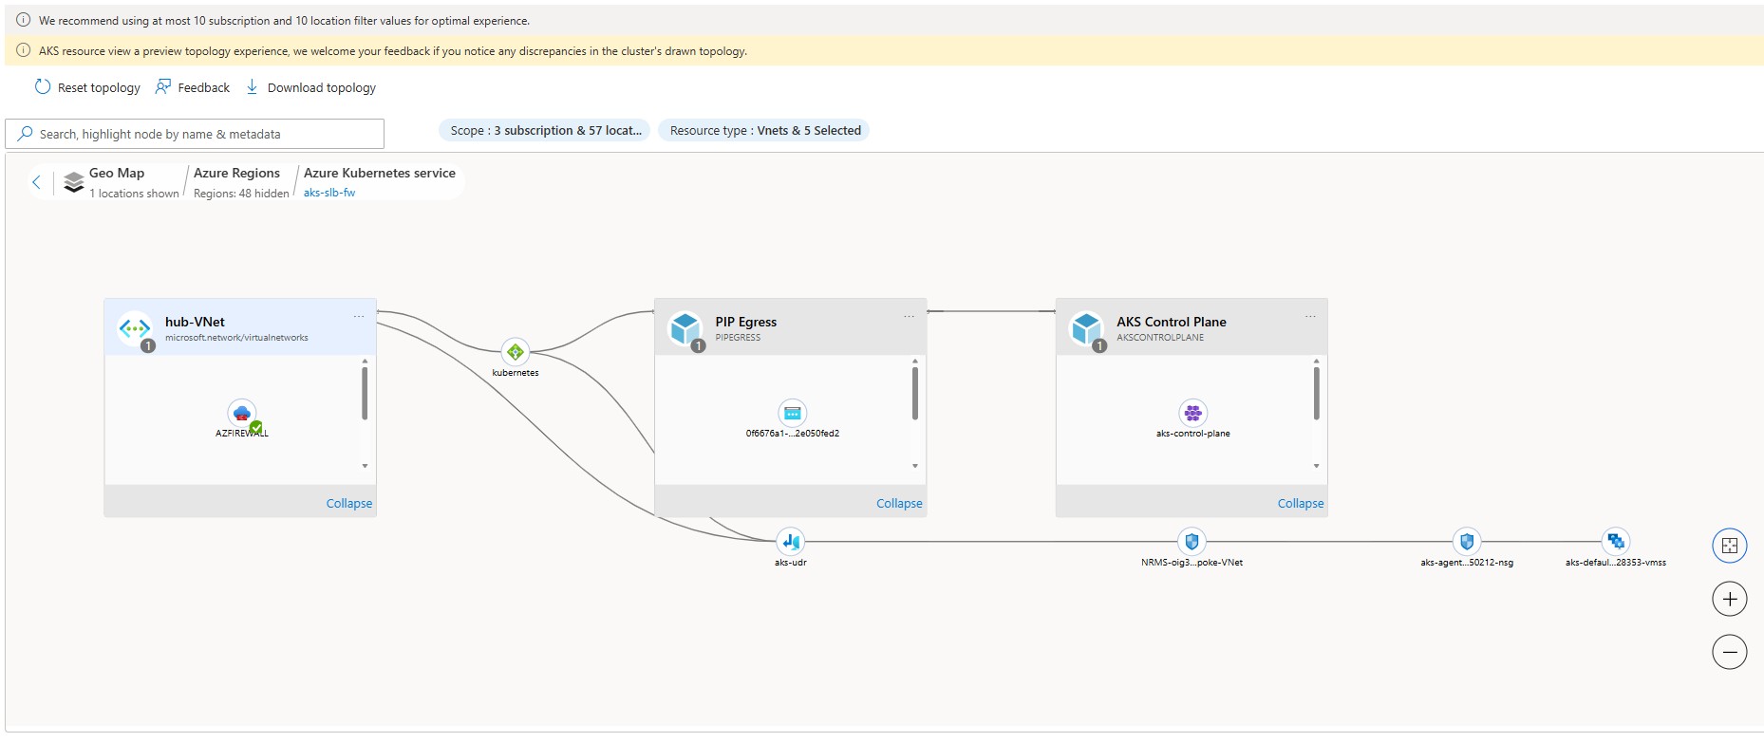Open the Resource type filter pill
Image resolution: width=1764 pixels, height=742 pixels.
(764, 131)
